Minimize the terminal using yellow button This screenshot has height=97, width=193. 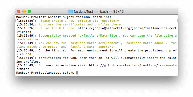pos(24,11)
